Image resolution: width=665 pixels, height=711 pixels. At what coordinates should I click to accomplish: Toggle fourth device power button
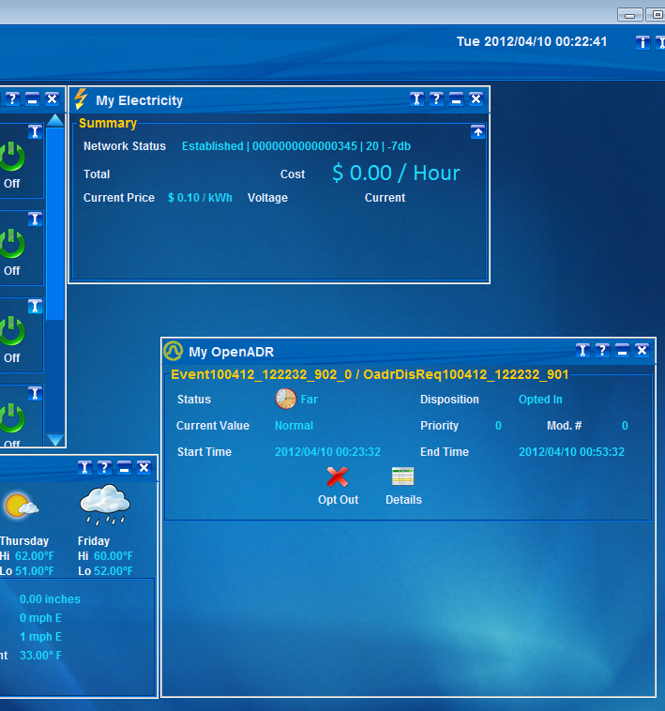(12, 418)
